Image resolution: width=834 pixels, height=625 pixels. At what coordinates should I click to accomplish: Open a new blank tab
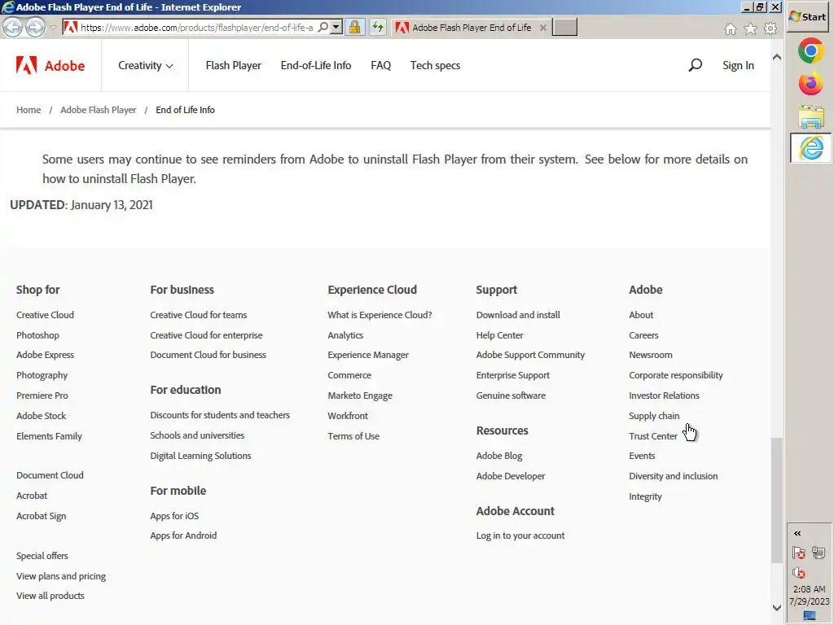click(564, 27)
